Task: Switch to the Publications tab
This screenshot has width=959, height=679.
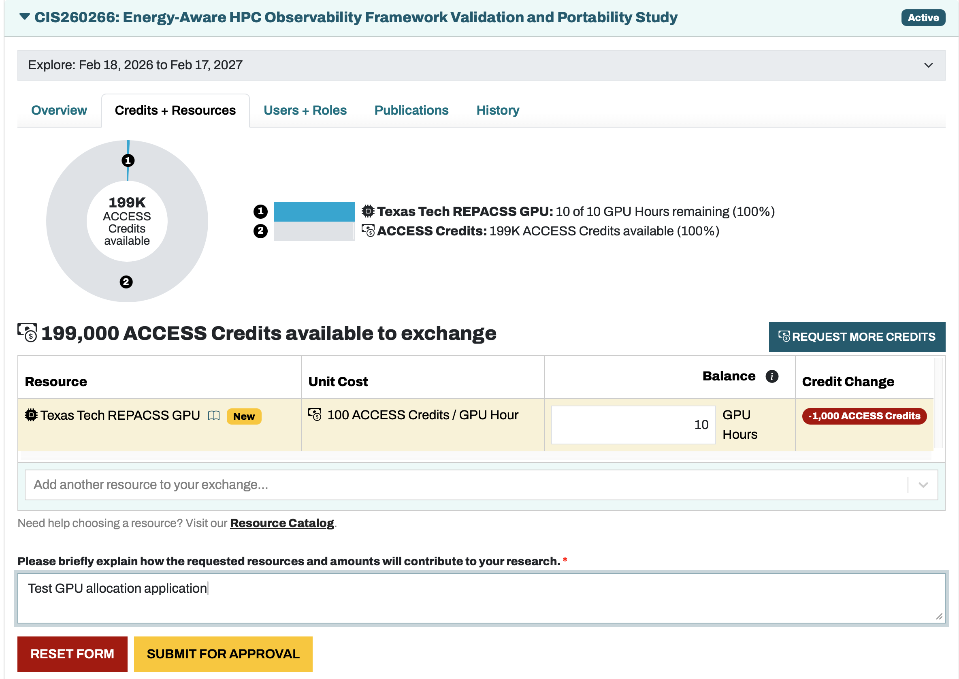Action: click(x=411, y=110)
